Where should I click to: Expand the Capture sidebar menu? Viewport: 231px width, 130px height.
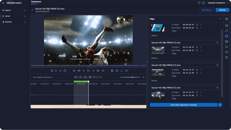pyautogui.click(x=15, y=10)
